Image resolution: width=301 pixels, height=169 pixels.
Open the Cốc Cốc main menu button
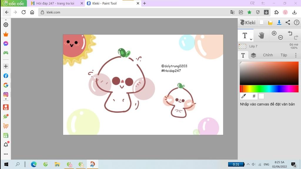(14, 3)
